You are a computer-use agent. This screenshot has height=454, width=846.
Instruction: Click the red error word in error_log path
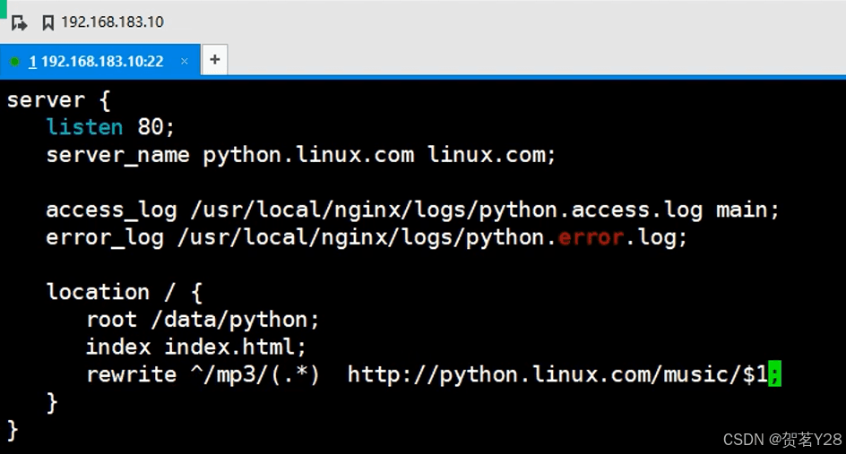[591, 237]
